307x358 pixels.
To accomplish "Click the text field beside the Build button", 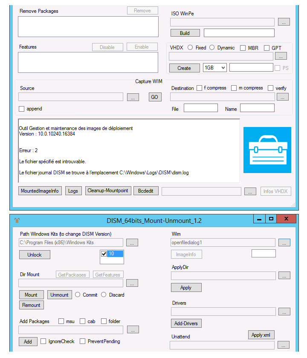I will [239, 33].
